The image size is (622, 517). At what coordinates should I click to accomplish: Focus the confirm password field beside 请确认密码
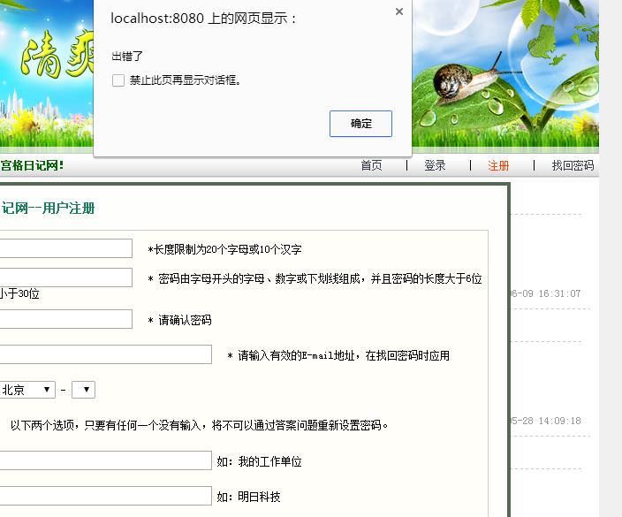66,319
